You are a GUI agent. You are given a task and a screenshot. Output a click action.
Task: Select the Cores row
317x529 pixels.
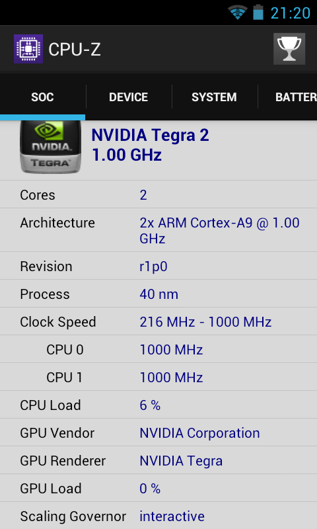click(158, 194)
